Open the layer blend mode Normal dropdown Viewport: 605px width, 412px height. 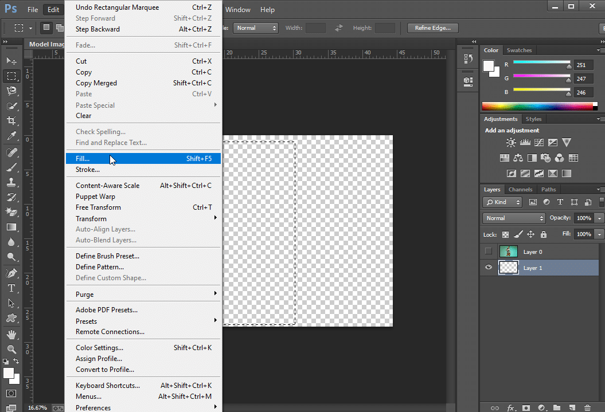[514, 218]
